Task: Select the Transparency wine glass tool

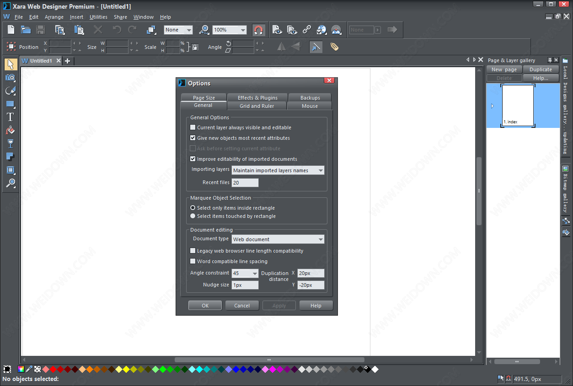Action: [x=11, y=143]
